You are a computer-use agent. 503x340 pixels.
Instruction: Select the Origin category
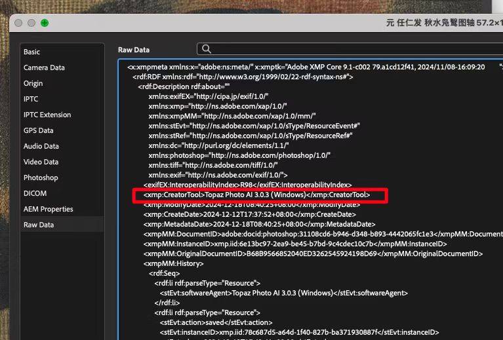[33, 83]
